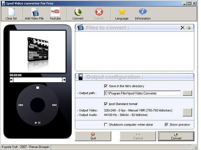Maximize the Ipod Video converter window
Screen dimensions: 201x150
pyautogui.click(x=189, y=3)
